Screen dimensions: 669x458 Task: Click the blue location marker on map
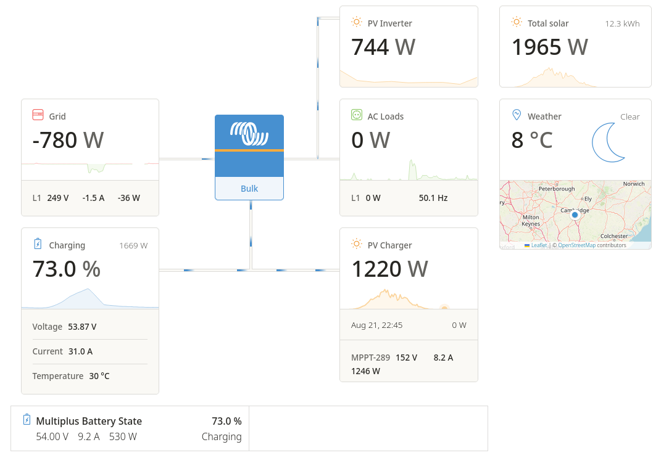(575, 215)
